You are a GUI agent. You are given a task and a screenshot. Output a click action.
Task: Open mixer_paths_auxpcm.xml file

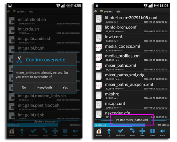(132, 86)
